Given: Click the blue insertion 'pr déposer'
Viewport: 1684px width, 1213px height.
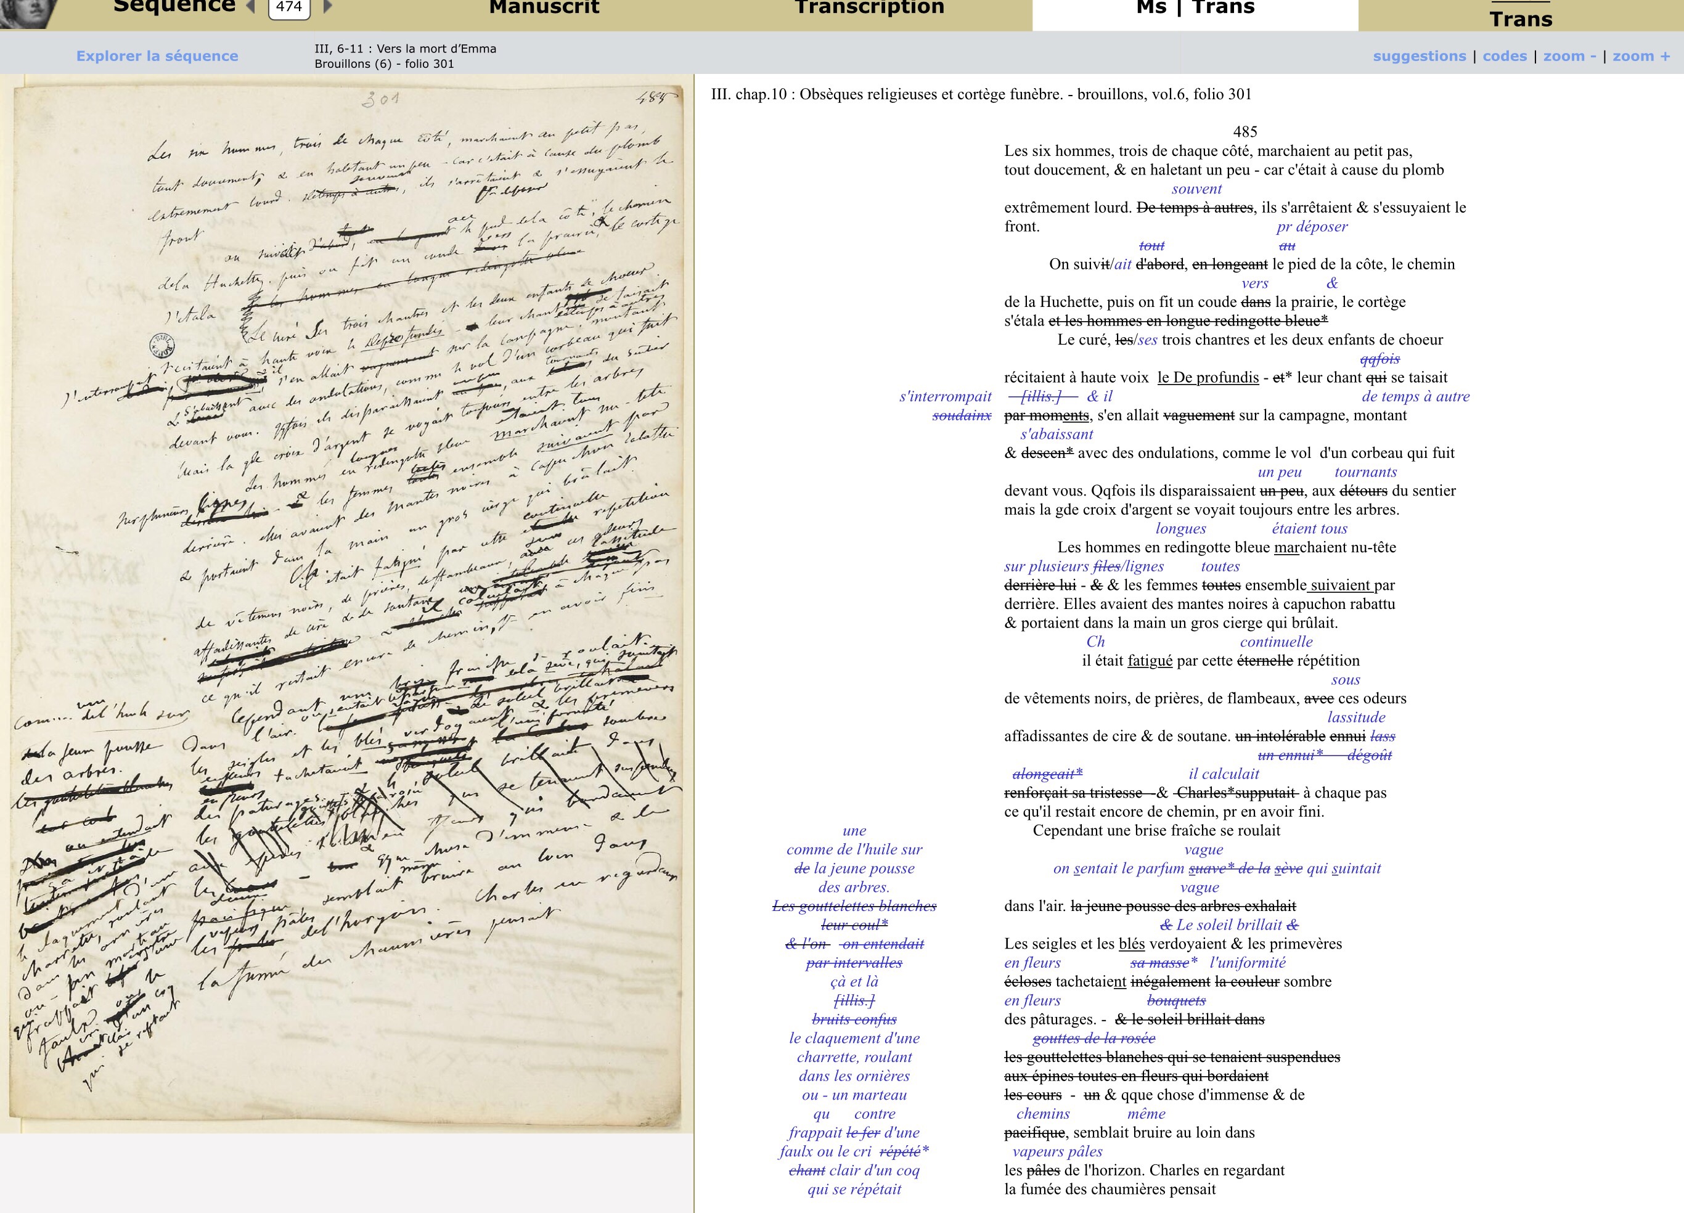Looking at the screenshot, I should (x=1312, y=226).
